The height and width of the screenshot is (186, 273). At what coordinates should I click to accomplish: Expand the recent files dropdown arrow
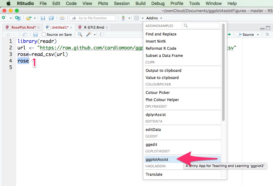(x=35, y=18)
